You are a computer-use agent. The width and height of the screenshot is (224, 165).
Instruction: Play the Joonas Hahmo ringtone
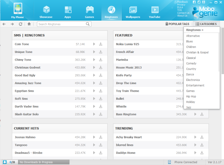click(x=94, y=137)
